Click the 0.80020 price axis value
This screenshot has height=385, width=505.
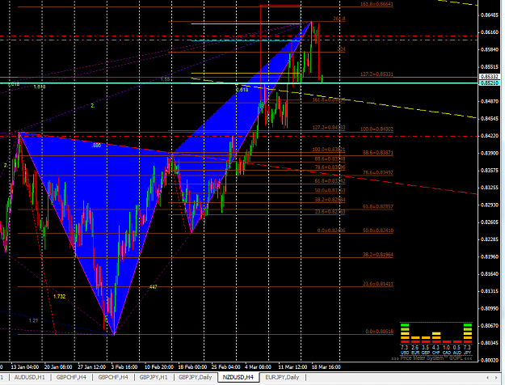click(490, 360)
